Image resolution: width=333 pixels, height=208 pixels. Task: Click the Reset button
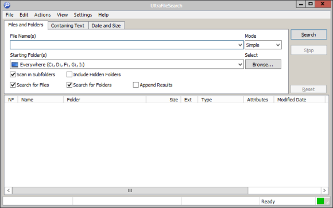(308, 89)
